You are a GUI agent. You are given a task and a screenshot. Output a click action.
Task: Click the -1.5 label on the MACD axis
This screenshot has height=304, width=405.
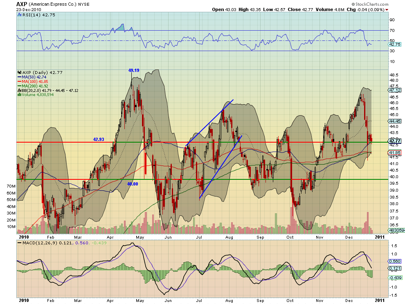393,295
